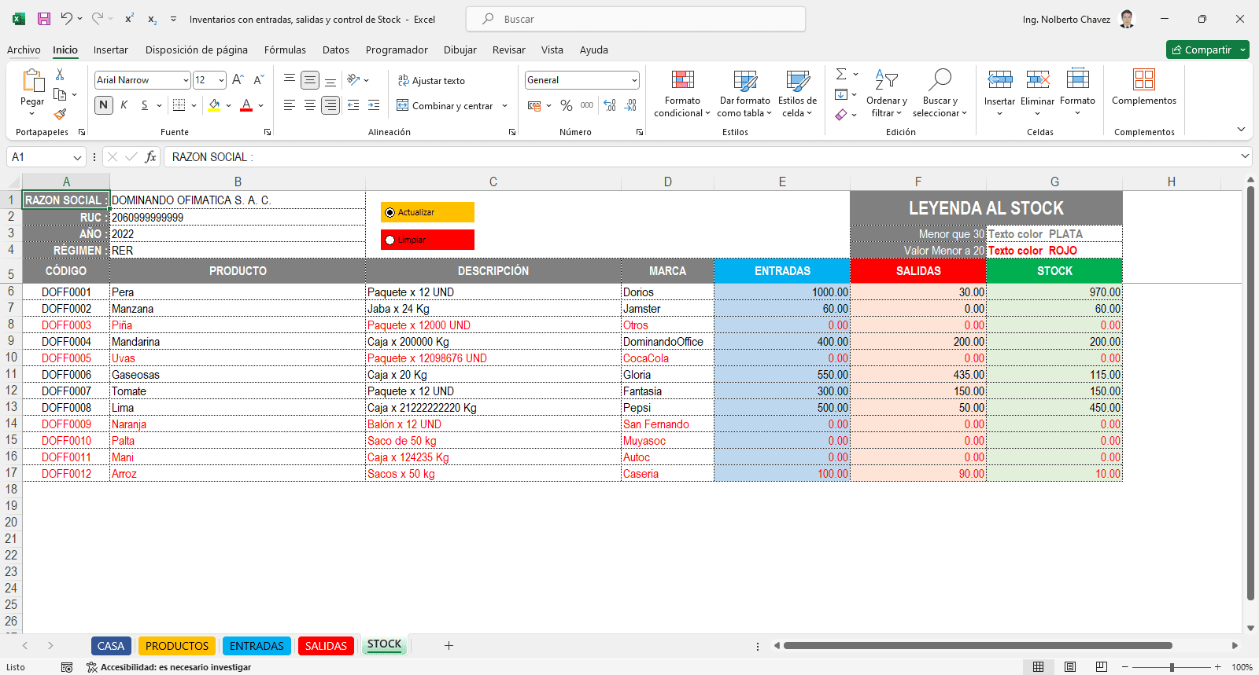The width and height of the screenshot is (1259, 675).
Task: Click the percent style icon
Action: pos(566,105)
